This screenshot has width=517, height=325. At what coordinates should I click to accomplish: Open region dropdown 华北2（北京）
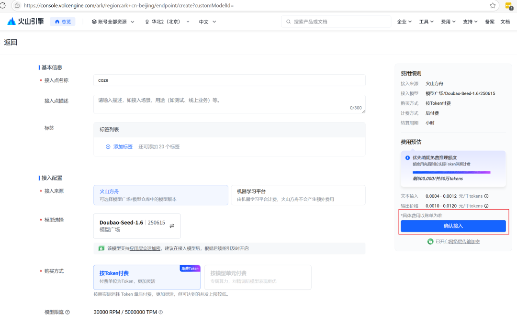pos(167,22)
